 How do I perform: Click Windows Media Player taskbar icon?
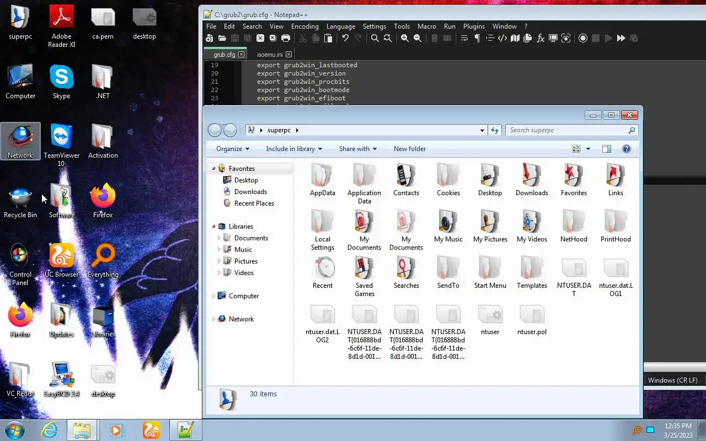117,430
